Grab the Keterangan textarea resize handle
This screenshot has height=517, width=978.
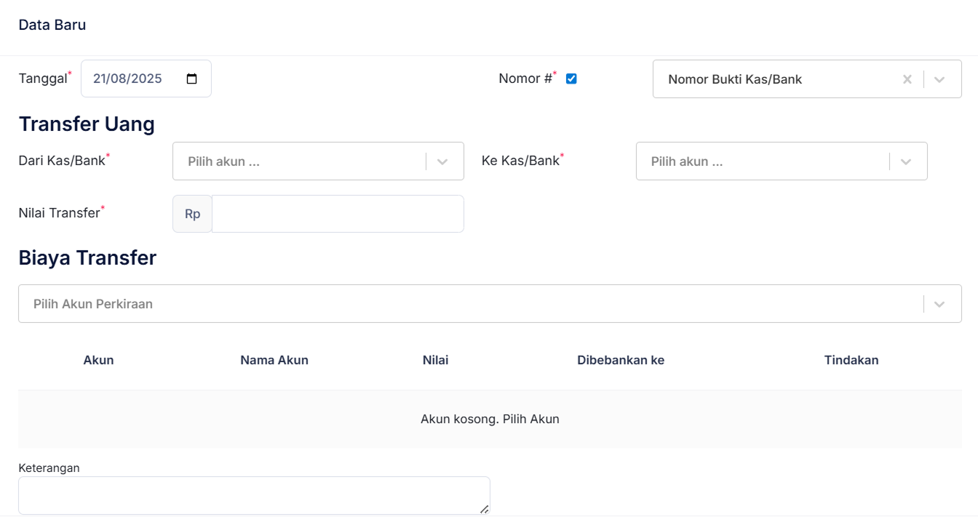pos(484,509)
